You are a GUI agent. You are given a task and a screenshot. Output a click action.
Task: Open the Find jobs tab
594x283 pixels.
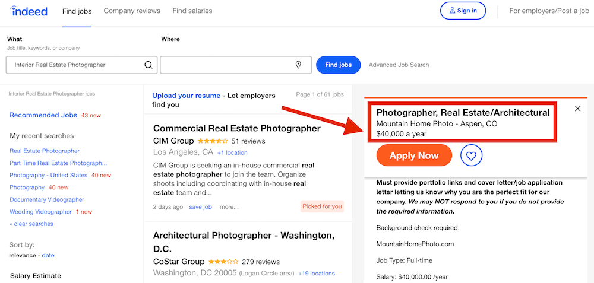pyautogui.click(x=77, y=11)
